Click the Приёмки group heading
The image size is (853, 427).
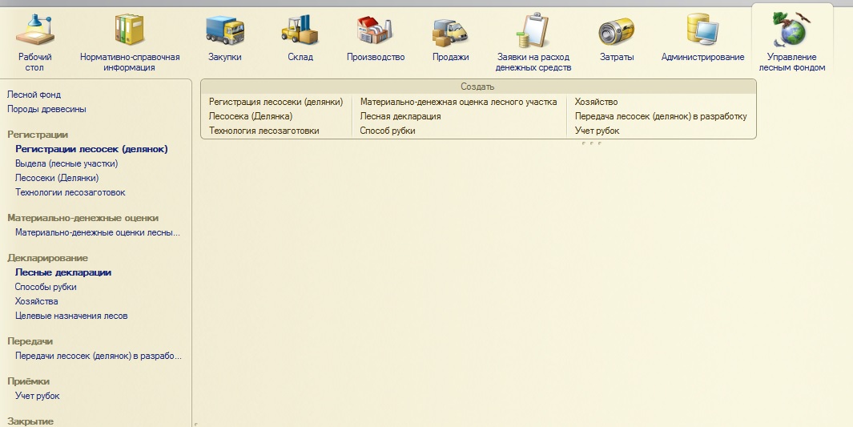pyautogui.click(x=28, y=381)
